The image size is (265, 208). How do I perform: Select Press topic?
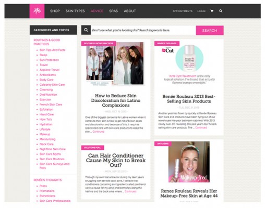[x=43, y=186]
